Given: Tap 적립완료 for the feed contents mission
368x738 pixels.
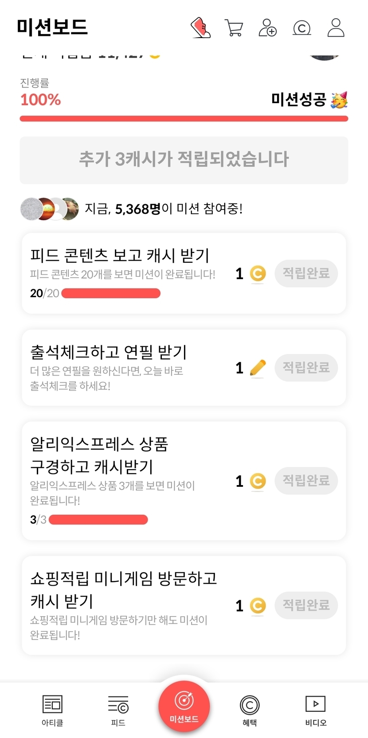Looking at the screenshot, I should coord(306,273).
